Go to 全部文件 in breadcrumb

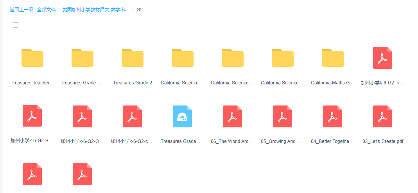tap(47, 10)
